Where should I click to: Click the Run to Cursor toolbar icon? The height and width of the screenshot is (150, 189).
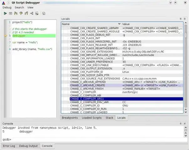(32, 13)
